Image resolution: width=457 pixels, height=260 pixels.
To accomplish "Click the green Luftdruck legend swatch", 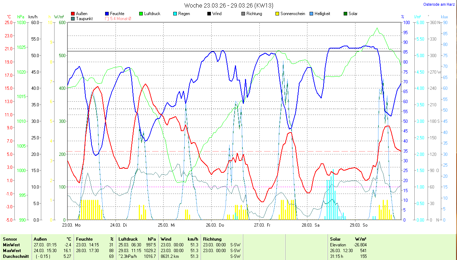I will [x=141, y=14].
